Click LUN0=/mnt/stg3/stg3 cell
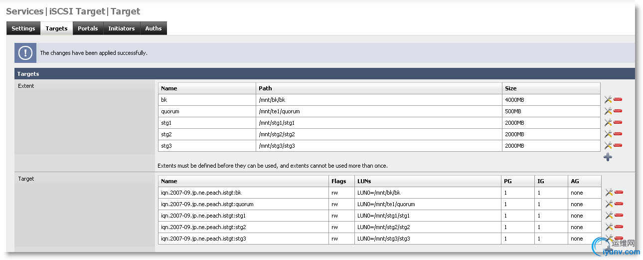Viewport: 643px width, 260px height. click(x=428, y=239)
